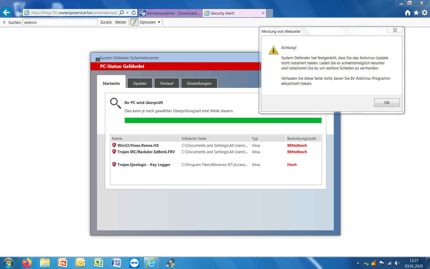The image size is (430, 269).
Task: Close the Suchen find bar
Action: [x=4, y=22]
